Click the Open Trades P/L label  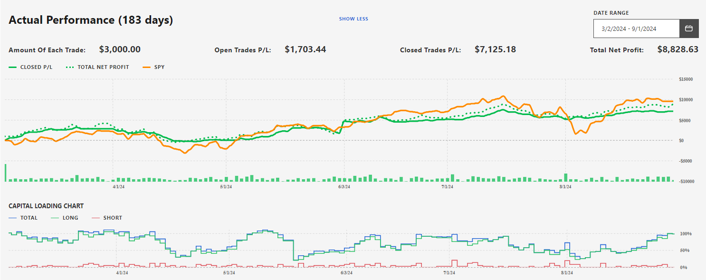(243, 50)
